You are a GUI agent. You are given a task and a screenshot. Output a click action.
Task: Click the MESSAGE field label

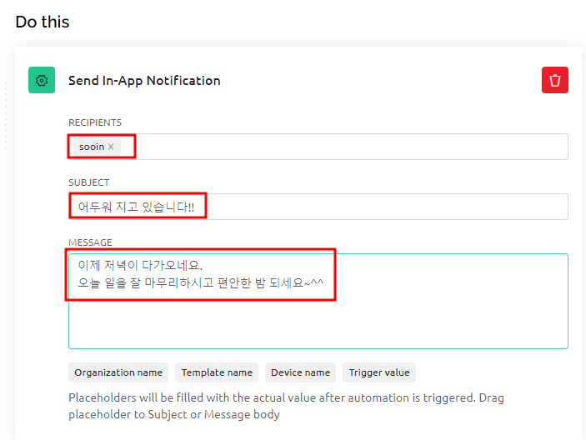90,242
